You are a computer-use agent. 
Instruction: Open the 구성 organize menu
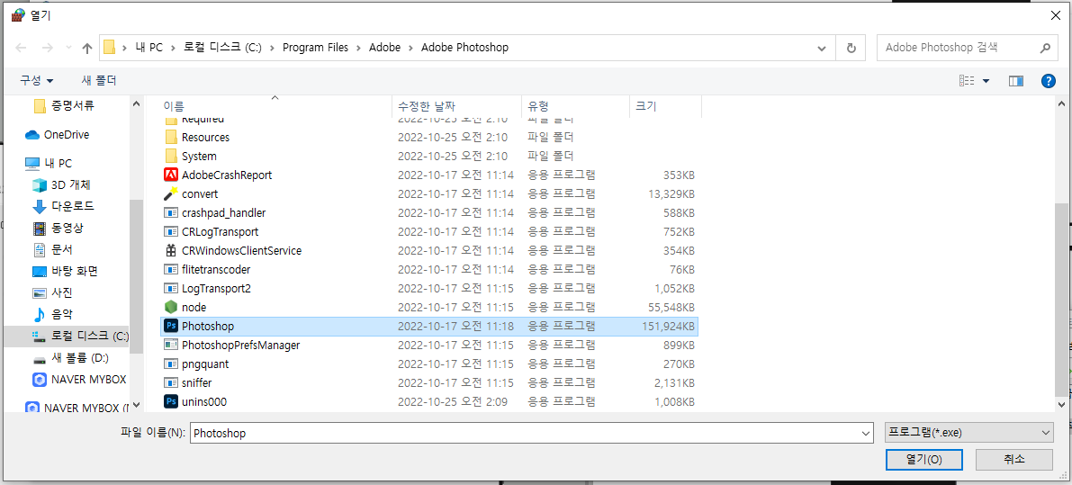[37, 81]
